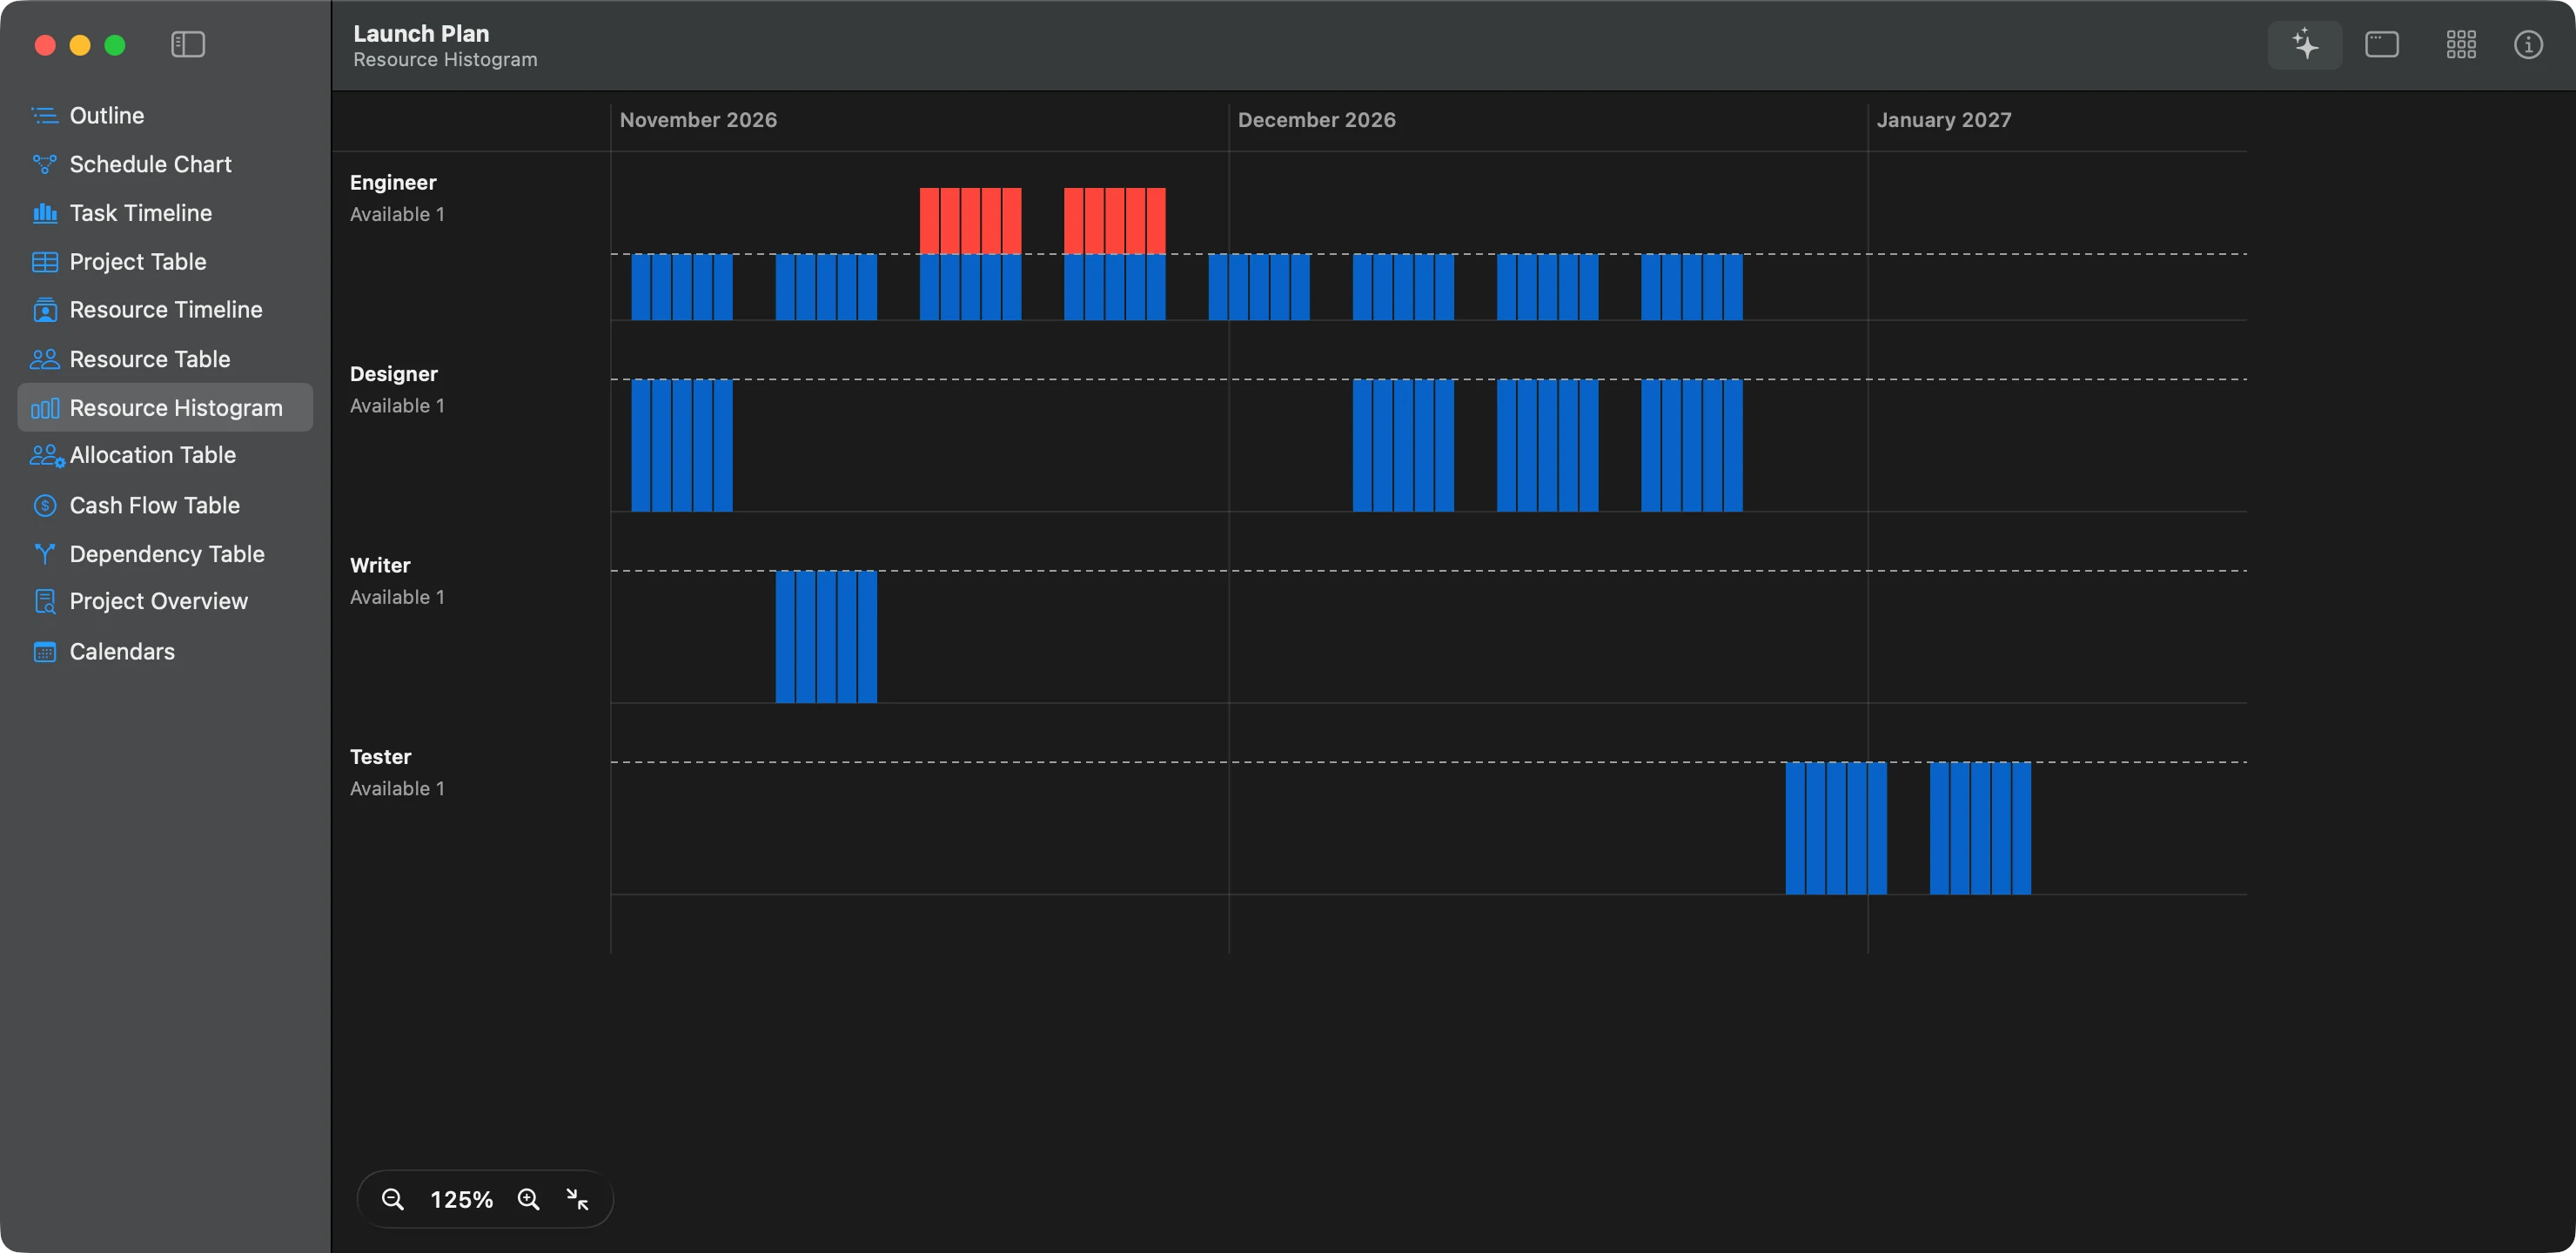Screen dimensions: 2576x1253
Task: Select the Resource Timeline item
Action: coord(165,310)
